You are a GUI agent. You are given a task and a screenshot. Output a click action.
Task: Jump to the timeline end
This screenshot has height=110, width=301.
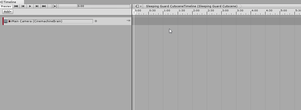(x=44, y=6)
